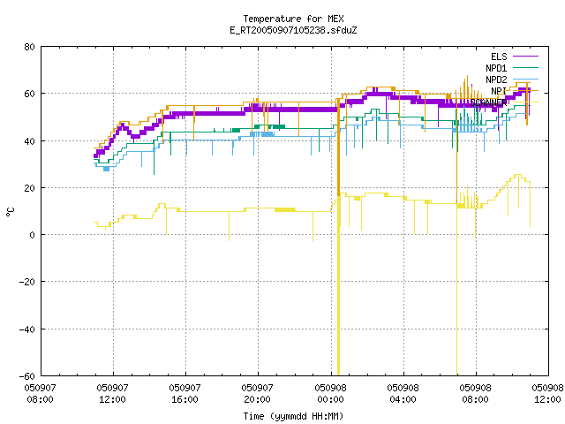Click the 'Time (yymmdd HH:MM)' axis title
The width and height of the screenshot is (565, 424).
[293, 416]
